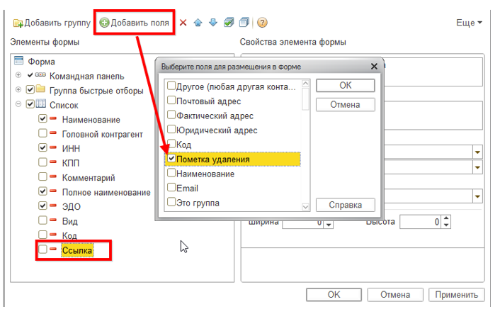Image resolution: width=500 pixels, height=314 pixels.
Task: Toggle the Группа быстрые отборы checkbox
Action: [x=30, y=90]
